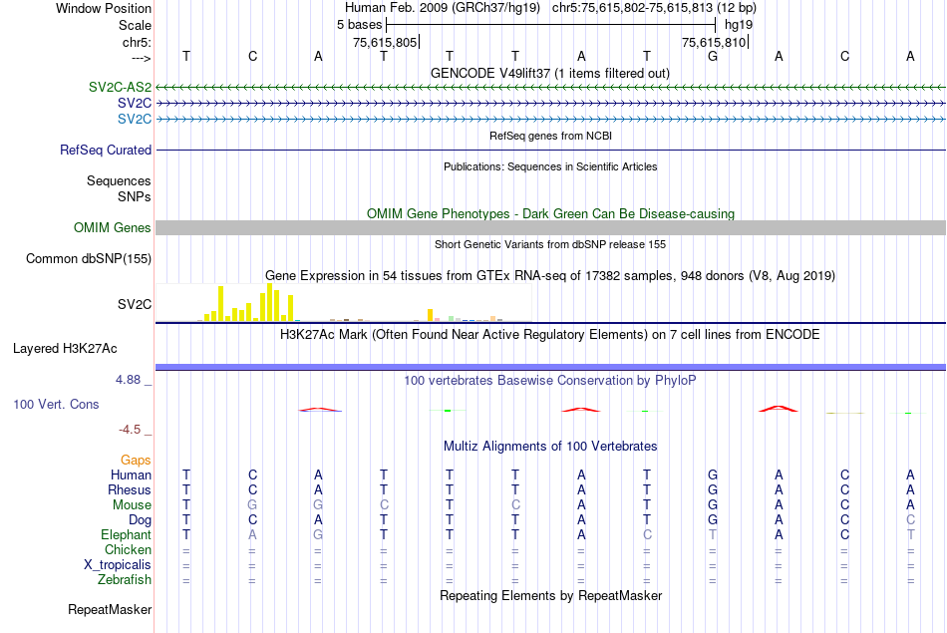
Task: Select the Mouse alignment row label
Action: tap(132, 505)
